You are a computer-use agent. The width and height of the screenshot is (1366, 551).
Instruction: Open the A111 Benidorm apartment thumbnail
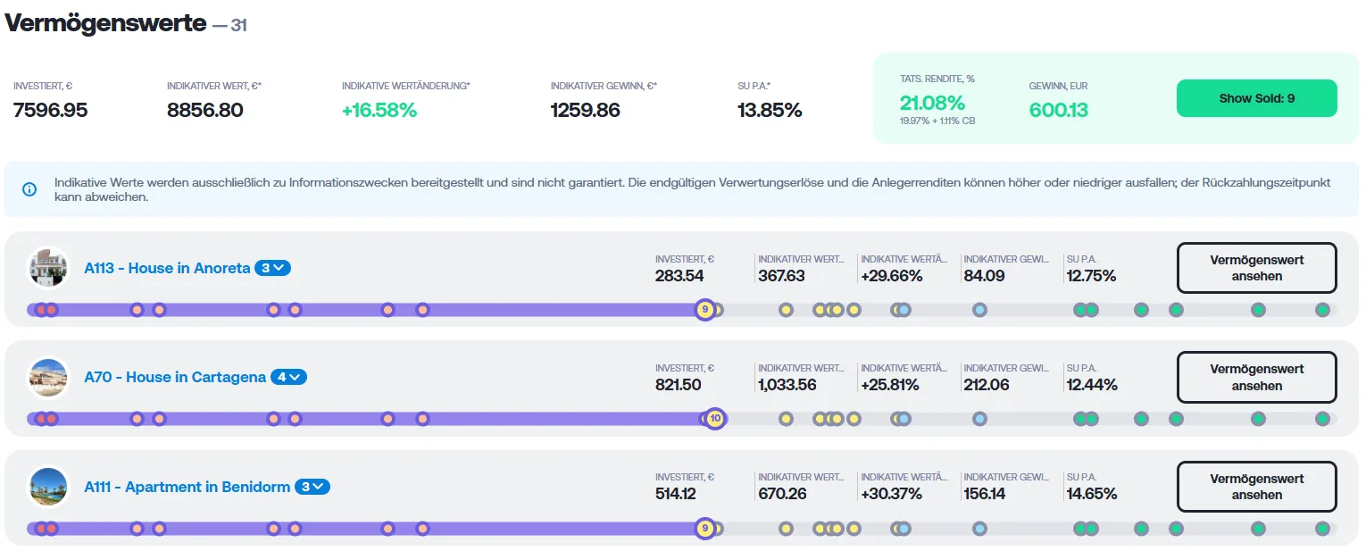pyautogui.click(x=48, y=487)
